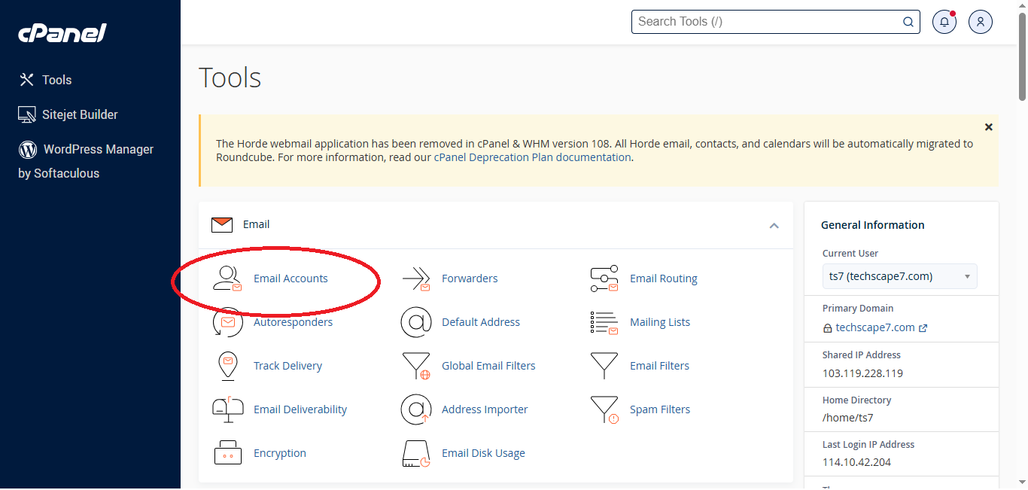Dismiss the Horde deprecation notice
This screenshot has height=490, width=1028.
[989, 127]
